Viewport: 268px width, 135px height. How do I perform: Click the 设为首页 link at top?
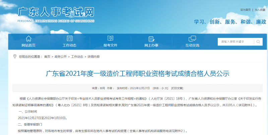pyautogui.click(x=245, y=10)
